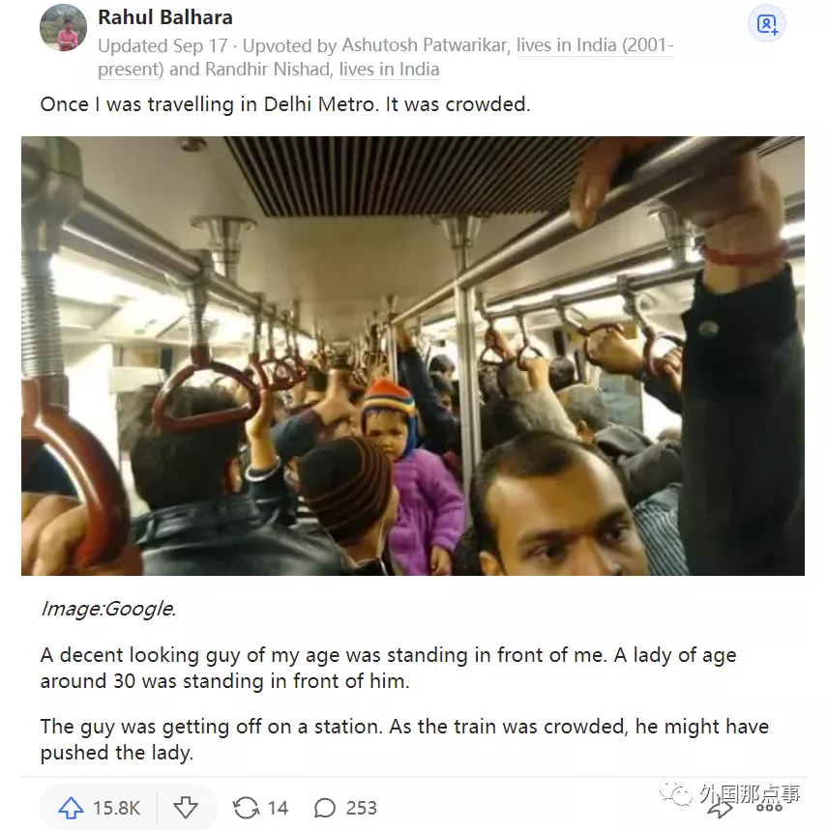Click Rahul Balhara's profile avatar
This screenshot has height=830, width=827.
(x=63, y=27)
